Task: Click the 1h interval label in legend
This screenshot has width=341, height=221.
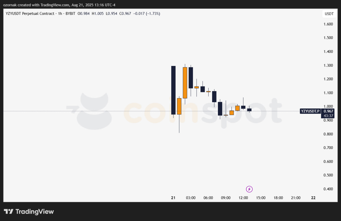Action: [60, 14]
